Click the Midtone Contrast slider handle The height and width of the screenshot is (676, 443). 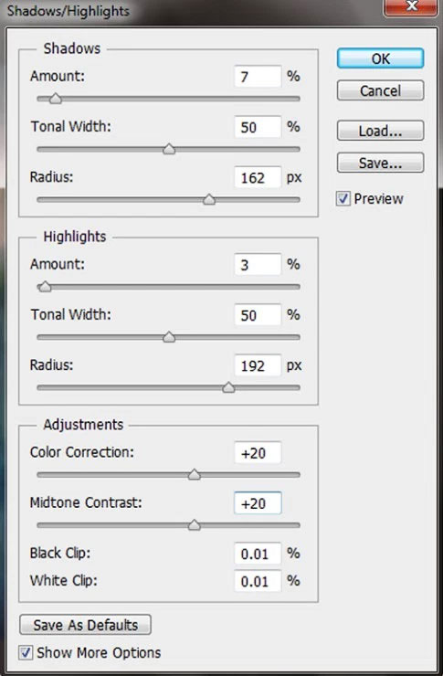pos(195,525)
